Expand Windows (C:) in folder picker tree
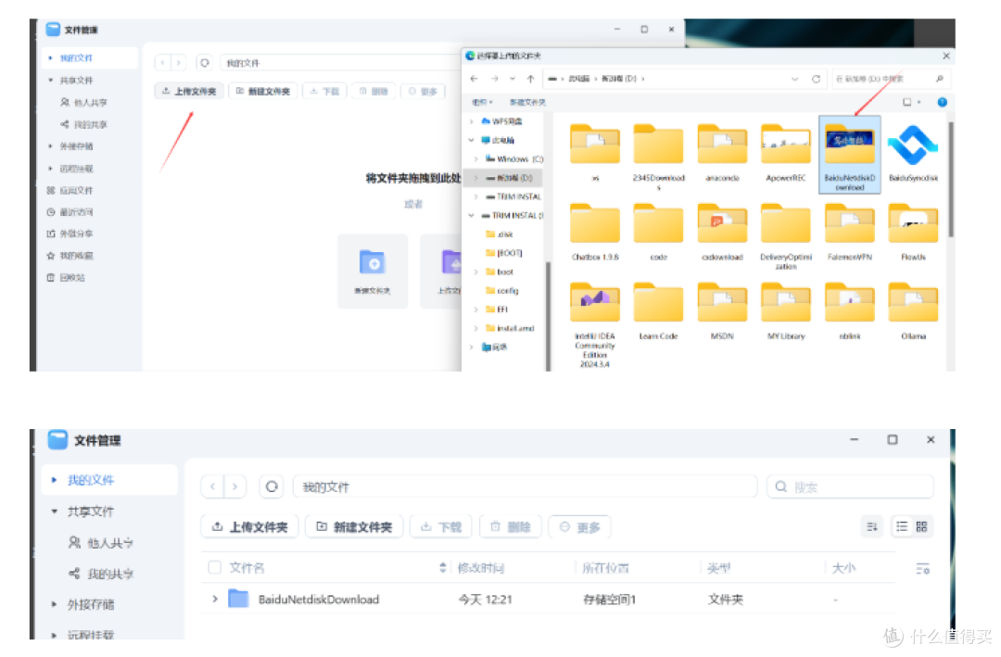1001x657 pixels. click(476, 159)
